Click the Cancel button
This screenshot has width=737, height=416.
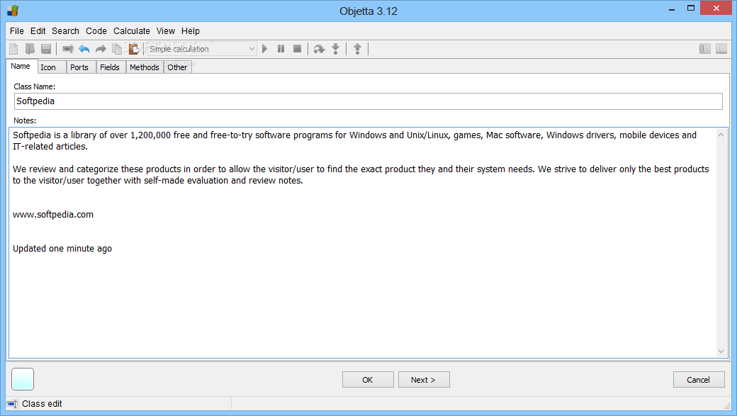(699, 380)
